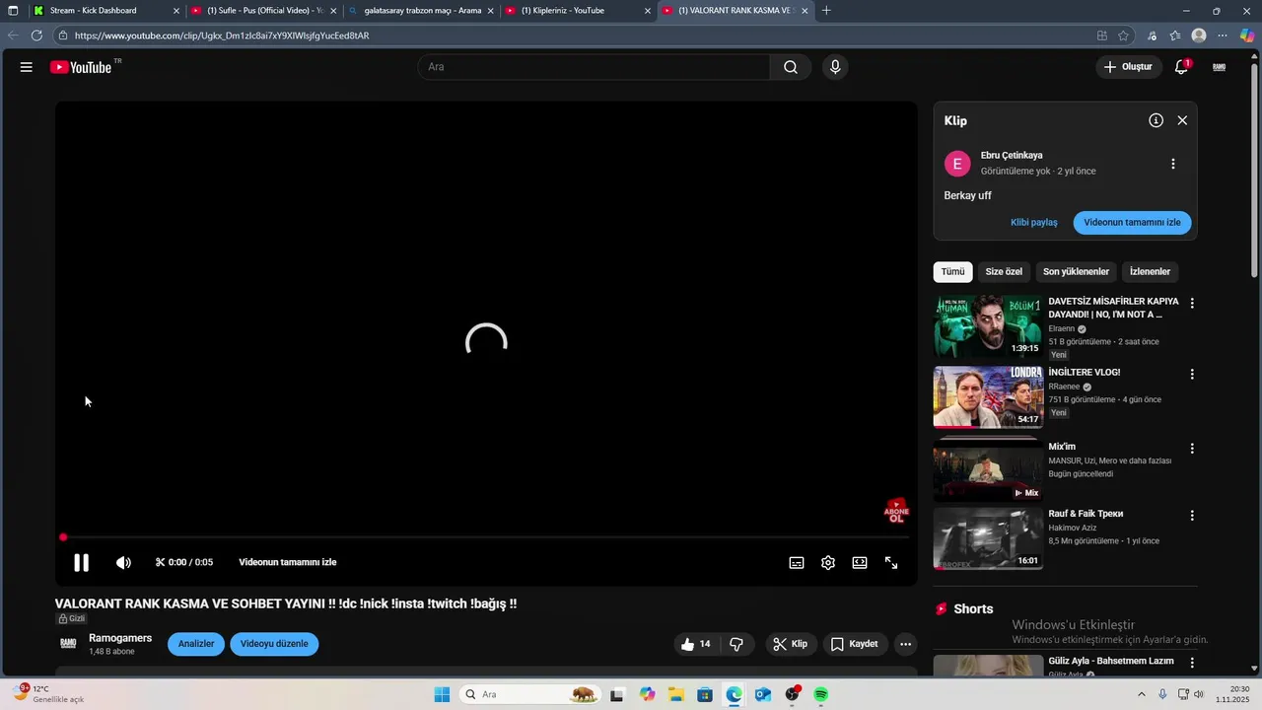Close the Klip panel
Viewport: 1262px width, 710px height.
tap(1182, 120)
